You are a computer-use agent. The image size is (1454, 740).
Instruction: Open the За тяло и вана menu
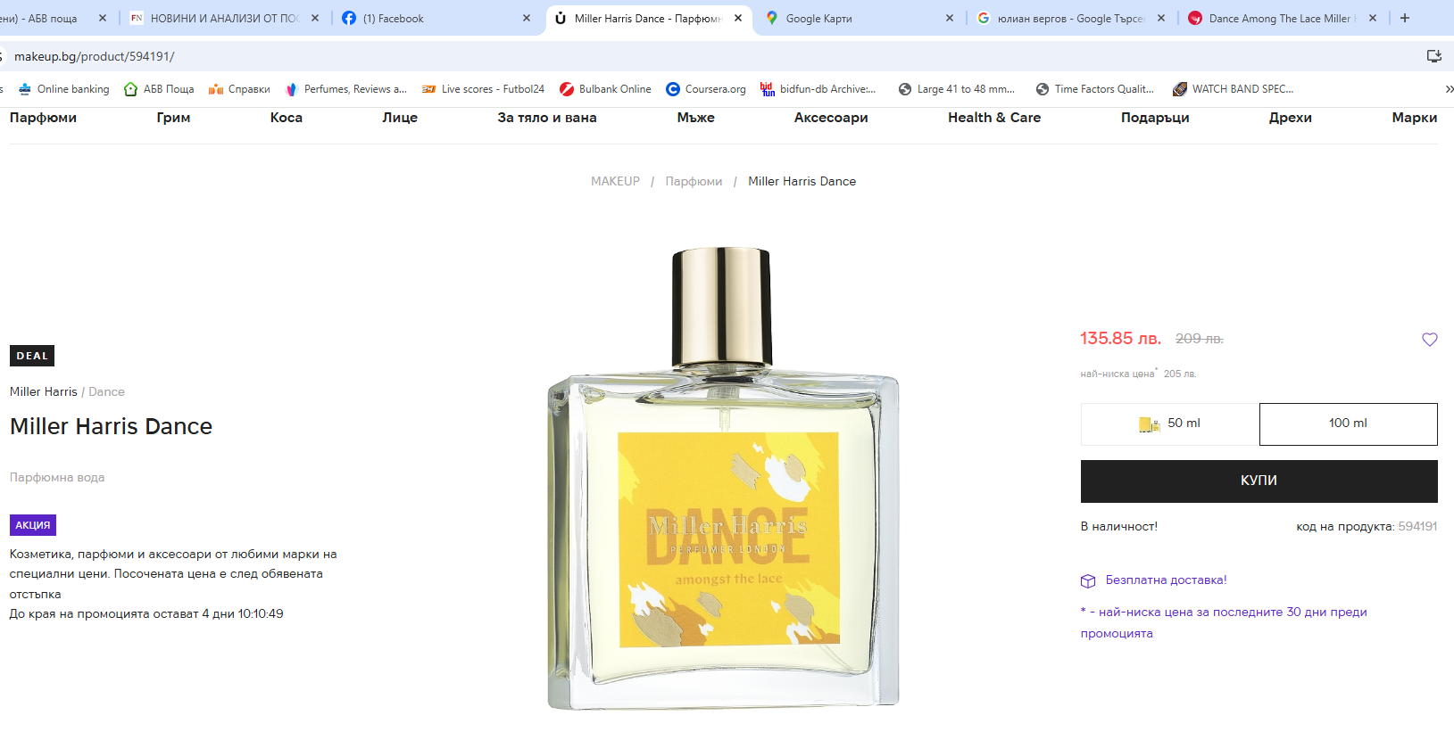pos(547,118)
